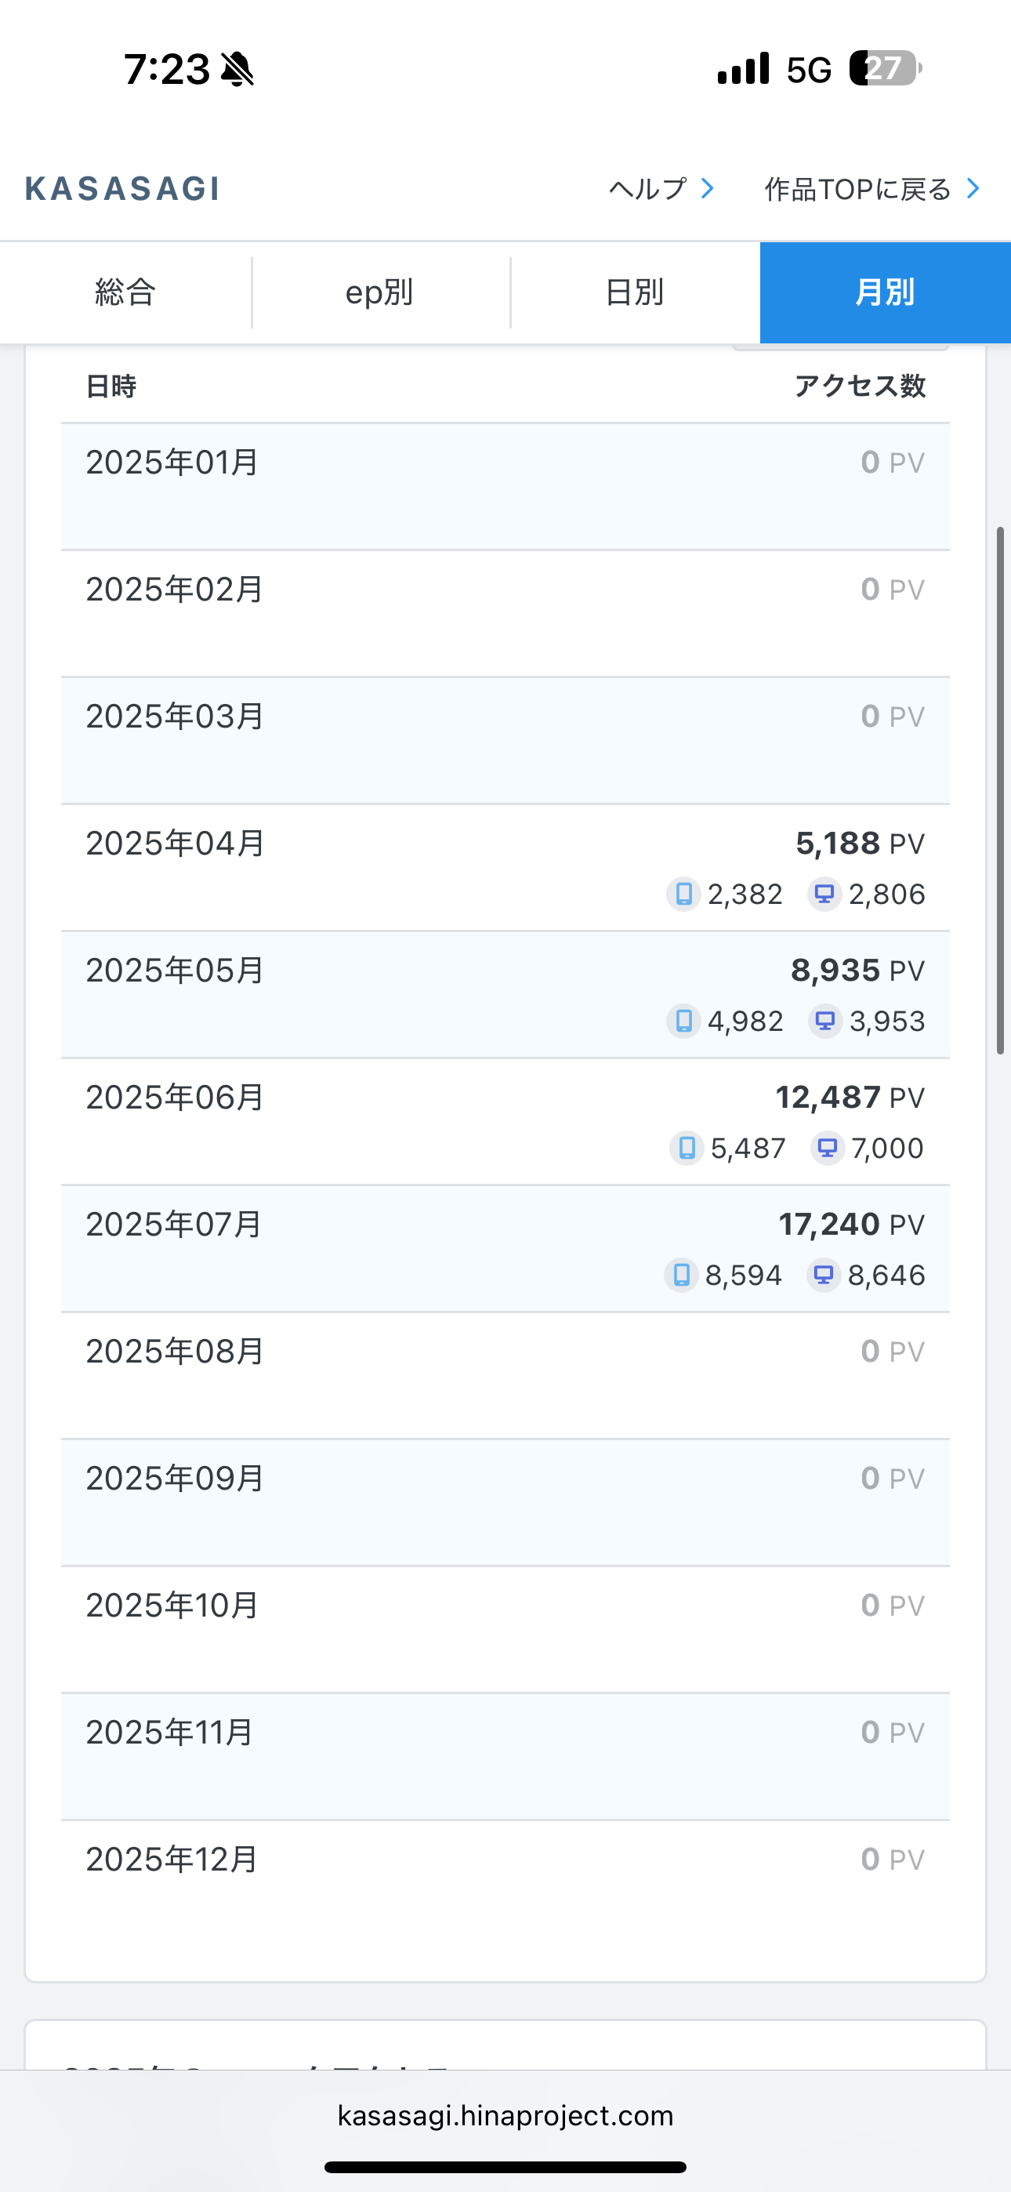Tap the PC monitor icon in the 2025年06月 row
The width and height of the screenshot is (1011, 2192).
click(827, 1148)
